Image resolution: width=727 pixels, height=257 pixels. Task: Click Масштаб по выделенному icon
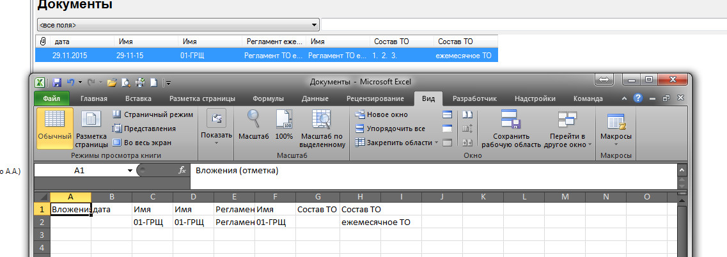click(322, 120)
